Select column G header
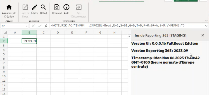This screenshot has width=209, height=95. point(100,33)
